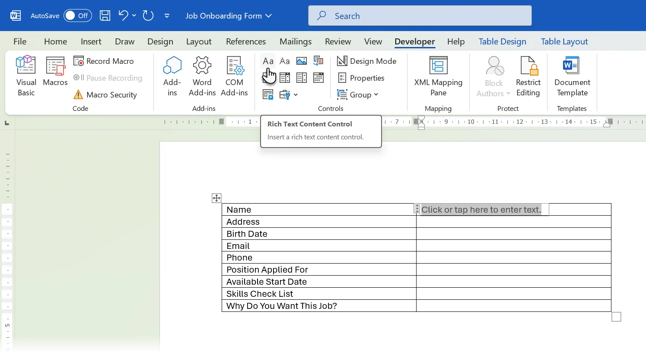
Task: Open the Undo history dropdown arrow
Action: pyautogui.click(x=134, y=16)
